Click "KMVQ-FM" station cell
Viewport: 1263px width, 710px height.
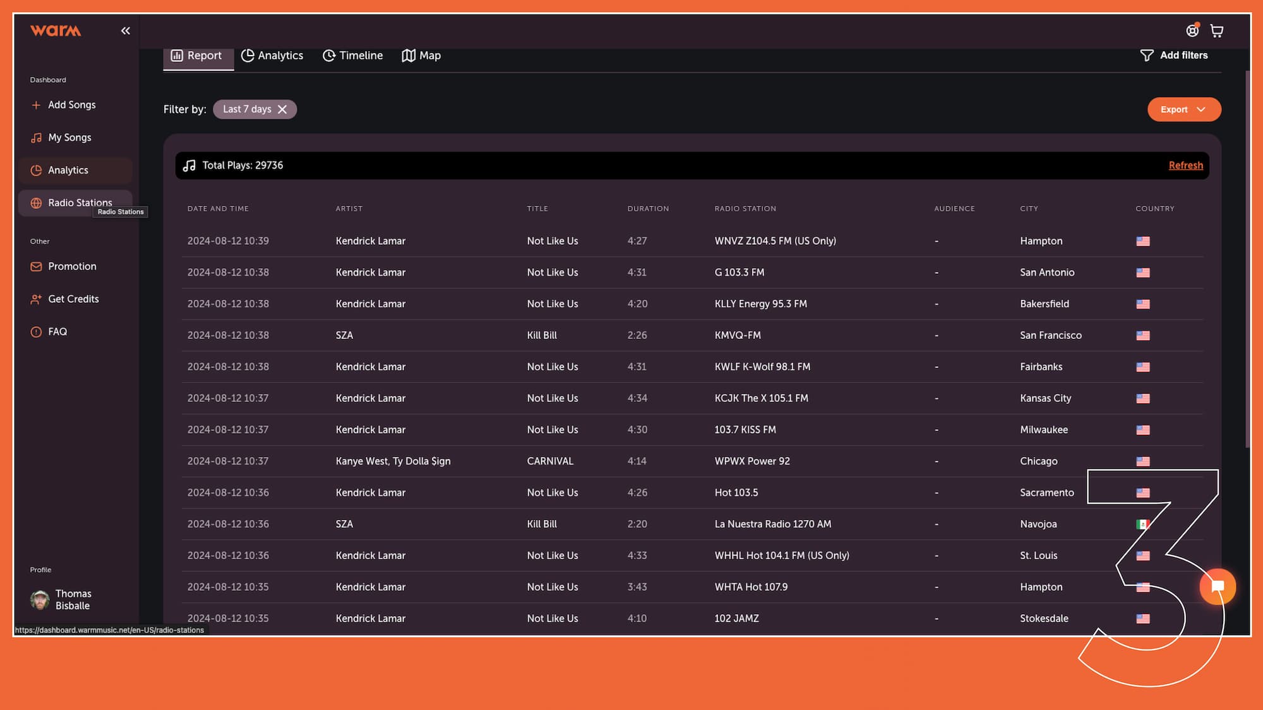point(738,336)
